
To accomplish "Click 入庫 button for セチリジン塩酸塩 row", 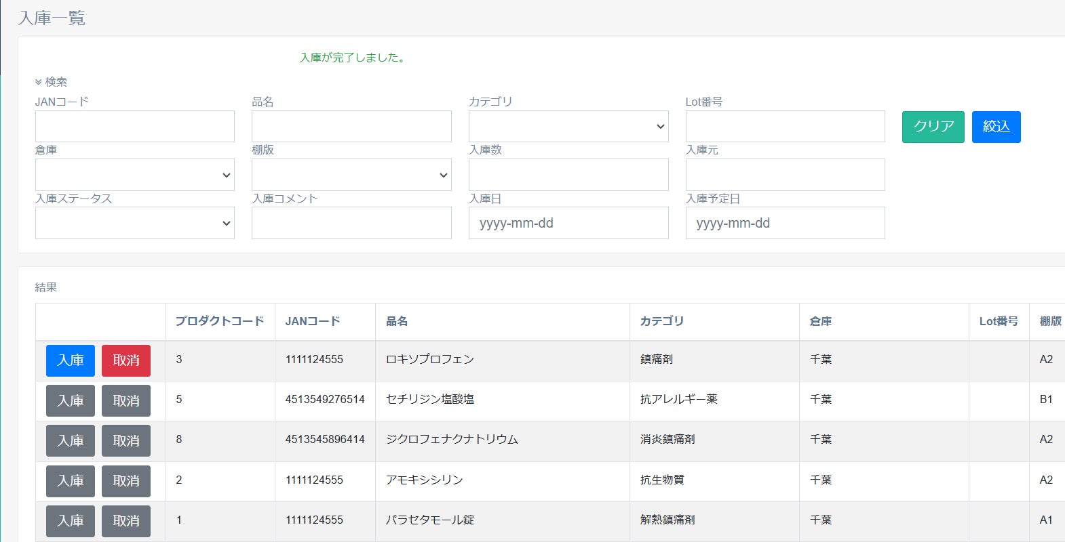I will point(71,400).
